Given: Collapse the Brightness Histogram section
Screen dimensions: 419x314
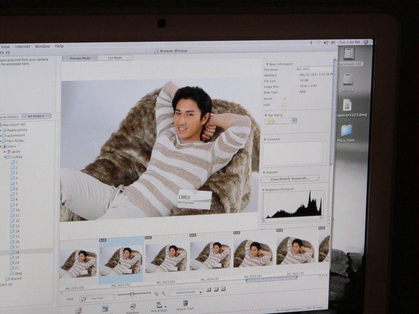Looking at the screenshot, I should click(264, 190).
